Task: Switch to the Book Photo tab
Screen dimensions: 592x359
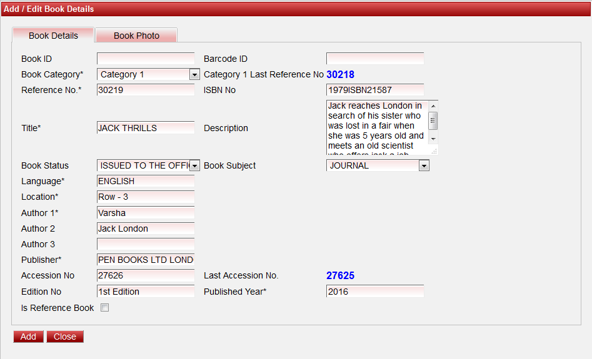Action: point(136,36)
